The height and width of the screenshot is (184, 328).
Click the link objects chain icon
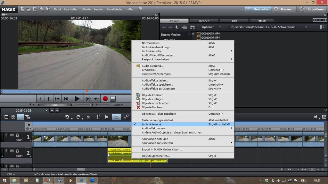point(126,117)
